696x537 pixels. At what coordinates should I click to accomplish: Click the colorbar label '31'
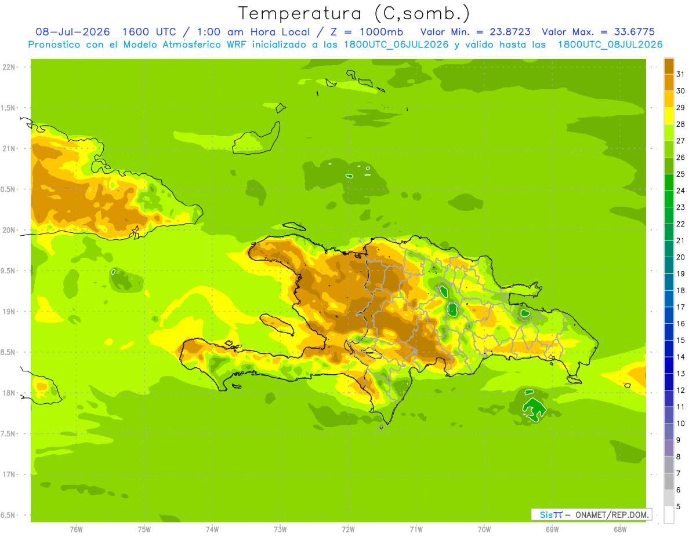click(681, 74)
